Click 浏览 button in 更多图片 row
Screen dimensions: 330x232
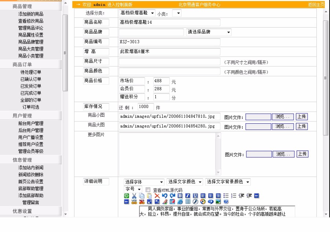click(x=283, y=154)
